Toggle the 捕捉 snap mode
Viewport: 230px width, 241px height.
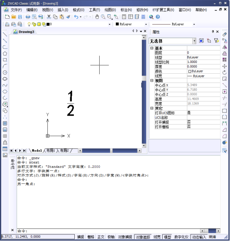coord(81,237)
